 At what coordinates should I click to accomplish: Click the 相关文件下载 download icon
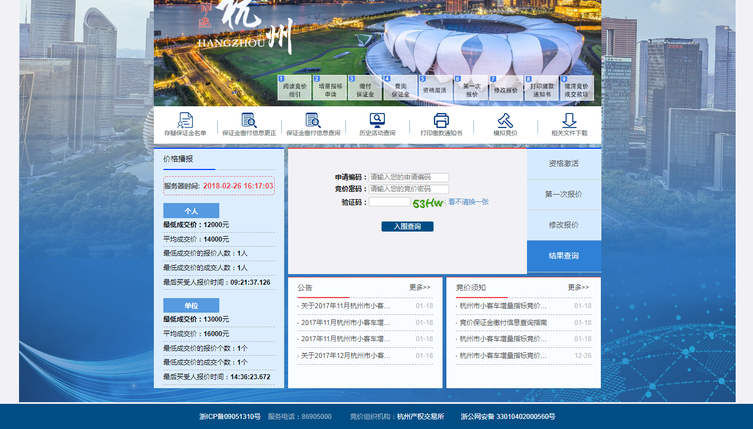pos(569,120)
